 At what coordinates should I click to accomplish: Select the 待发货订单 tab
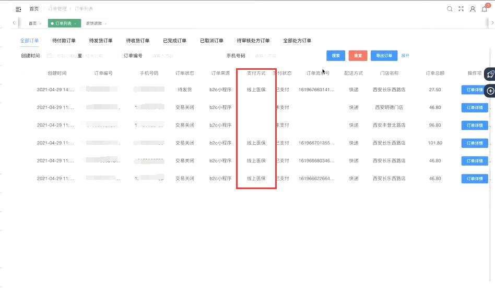[101, 41]
